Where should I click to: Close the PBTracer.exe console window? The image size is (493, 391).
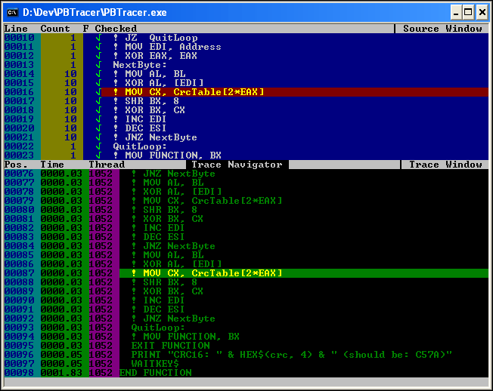point(482,13)
